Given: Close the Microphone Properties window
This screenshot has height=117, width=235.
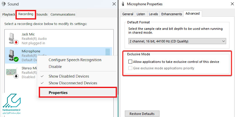Looking at the screenshot, I should point(232,4).
